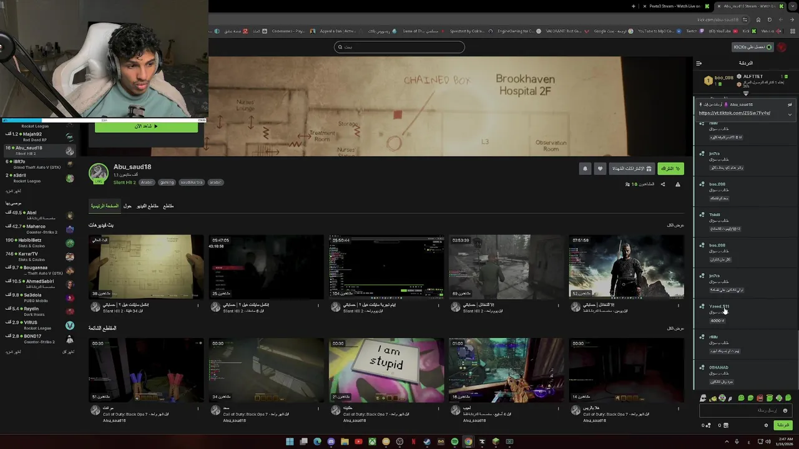Click username Yzeed_511 in chat
Viewport: 799px width, 449px height.
coord(719,306)
